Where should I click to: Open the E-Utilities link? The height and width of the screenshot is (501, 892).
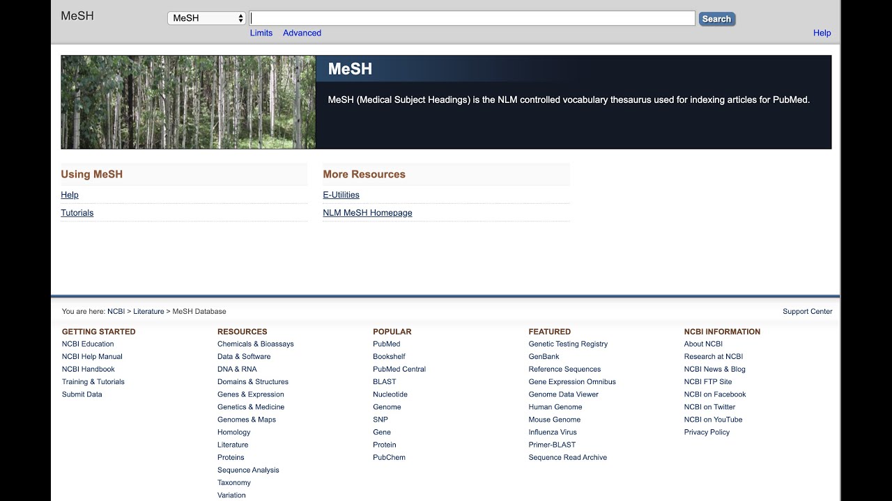pyautogui.click(x=341, y=195)
